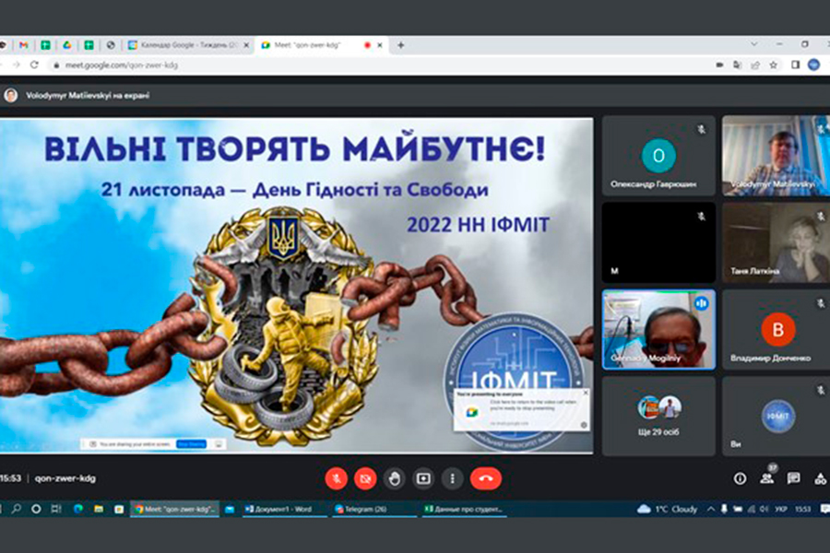Click the shared presentation slide
The height and width of the screenshot is (553, 830).
(296, 286)
